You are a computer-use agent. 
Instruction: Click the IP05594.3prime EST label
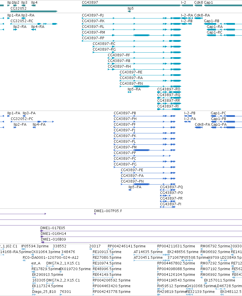tap(35, 246)
